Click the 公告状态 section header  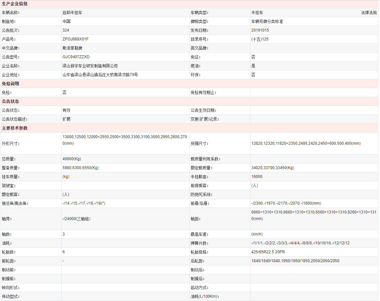pos(11,101)
